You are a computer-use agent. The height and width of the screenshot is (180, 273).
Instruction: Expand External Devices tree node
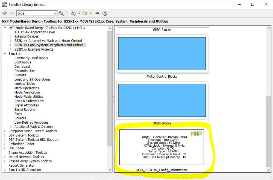click(11, 36)
